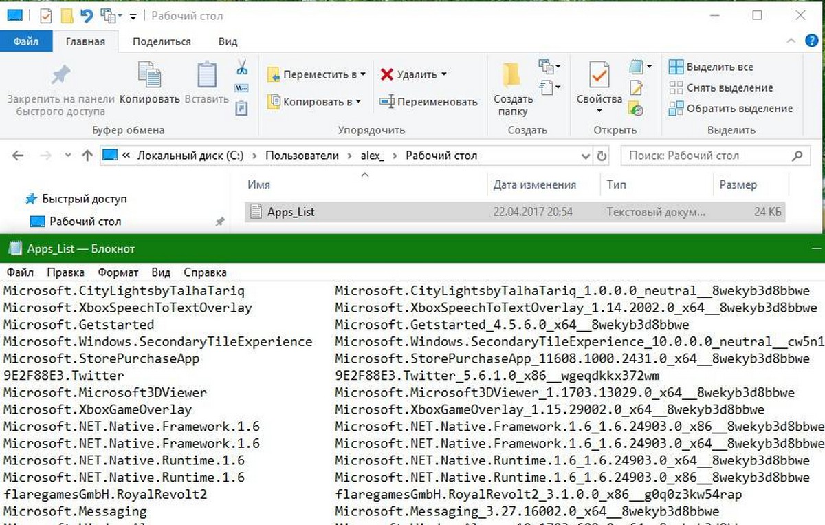This screenshot has width=825, height=525.
Task: Click the refresh icon beside address bar
Action: [x=602, y=156]
